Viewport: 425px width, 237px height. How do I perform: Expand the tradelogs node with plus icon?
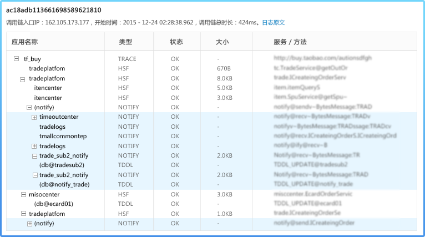pyautogui.click(x=34, y=146)
